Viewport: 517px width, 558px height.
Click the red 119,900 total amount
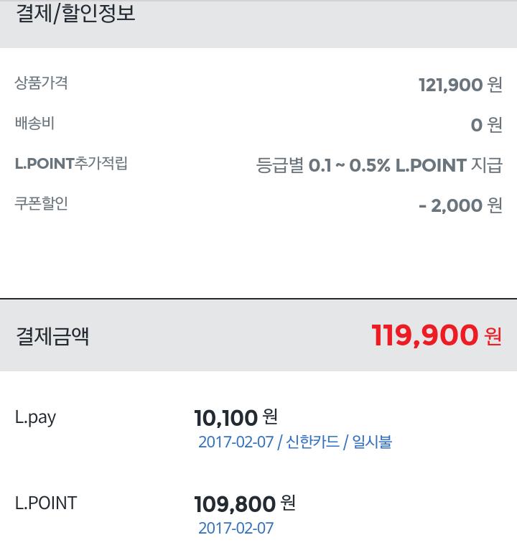(x=424, y=335)
